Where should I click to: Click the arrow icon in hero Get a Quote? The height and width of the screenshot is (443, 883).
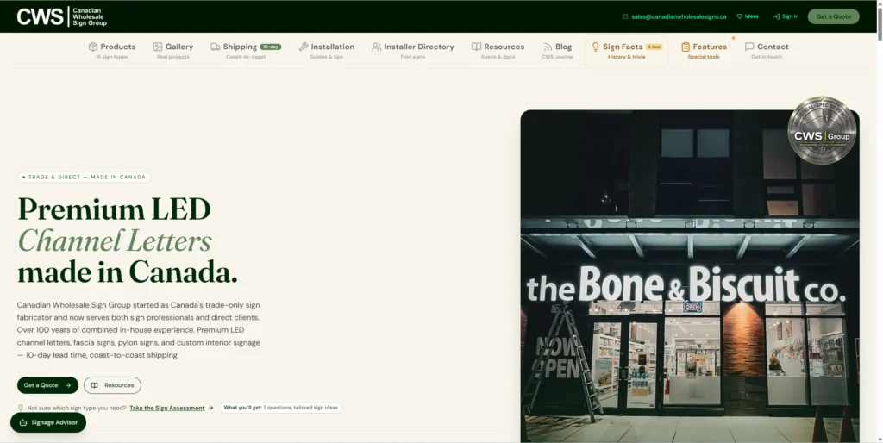click(68, 385)
